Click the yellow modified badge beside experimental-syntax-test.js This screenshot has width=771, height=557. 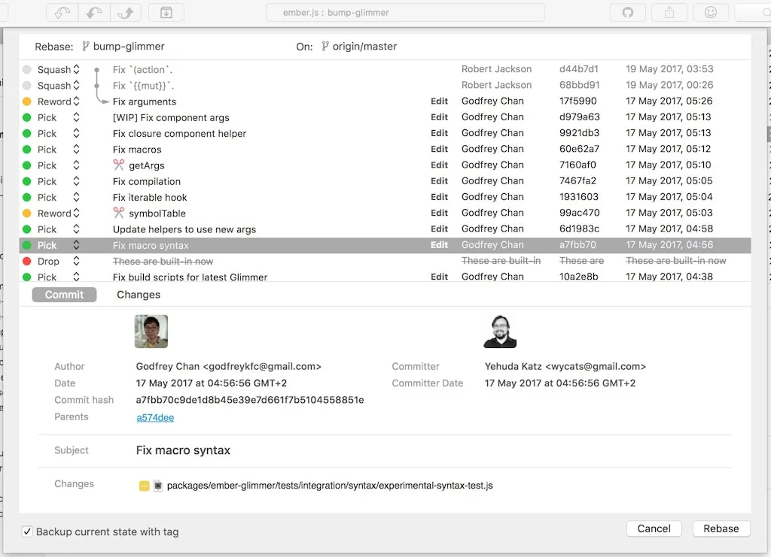[x=143, y=486]
